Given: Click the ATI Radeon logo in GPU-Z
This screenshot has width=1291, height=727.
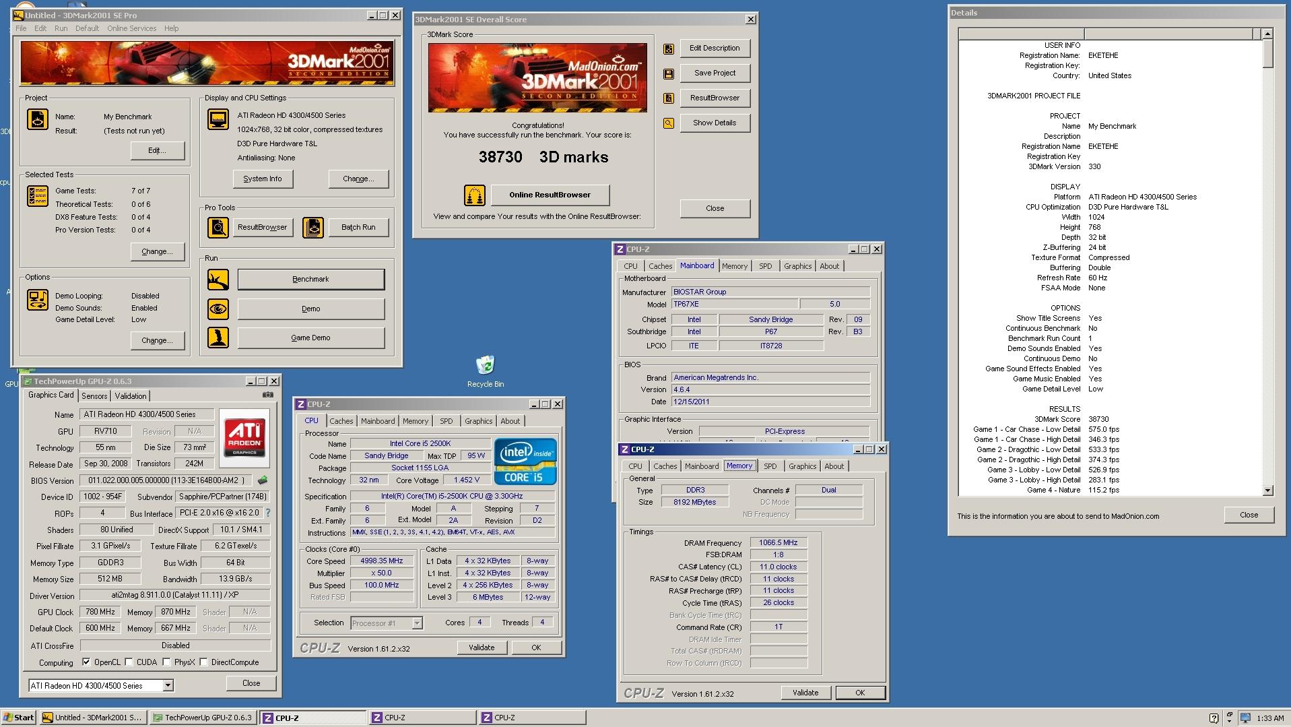Looking at the screenshot, I should click(x=244, y=438).
